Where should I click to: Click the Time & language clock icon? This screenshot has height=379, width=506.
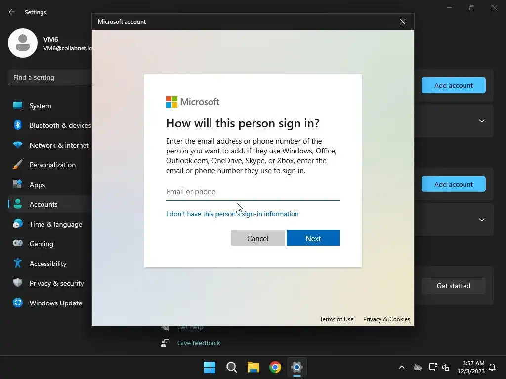click(18, 224)
